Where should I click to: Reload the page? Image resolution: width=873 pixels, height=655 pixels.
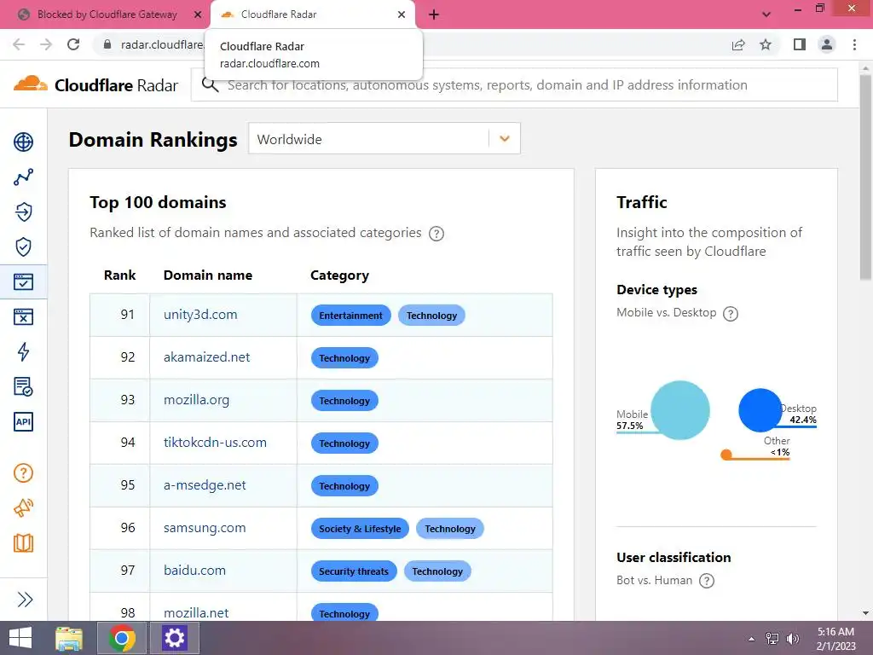(x=73, y=44)
